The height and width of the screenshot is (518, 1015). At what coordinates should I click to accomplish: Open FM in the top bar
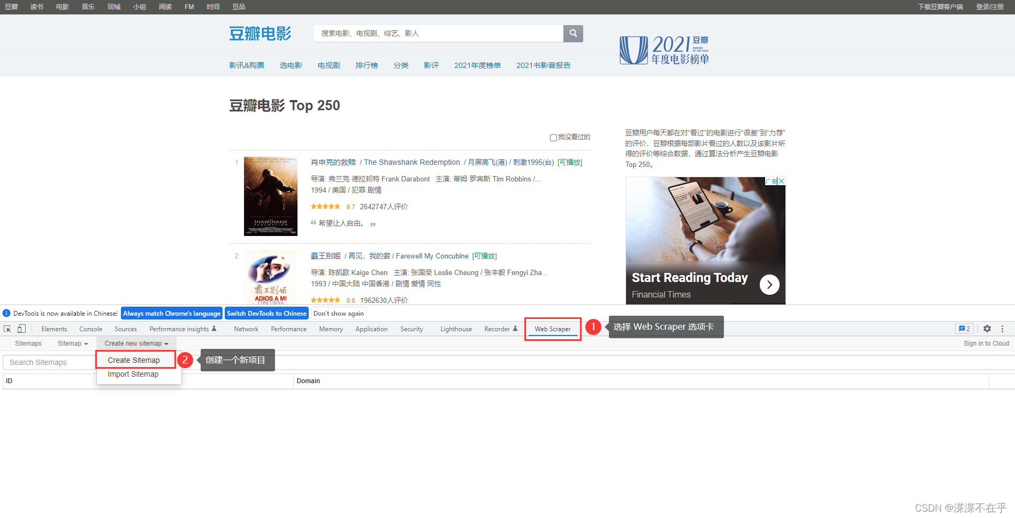189,7
